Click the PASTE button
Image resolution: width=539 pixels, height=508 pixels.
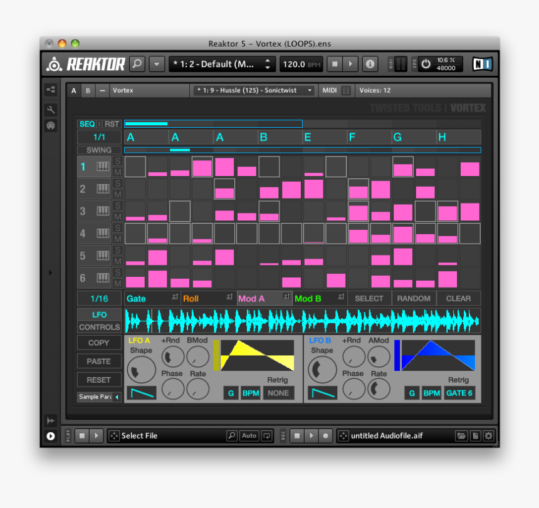pos(99,361)
